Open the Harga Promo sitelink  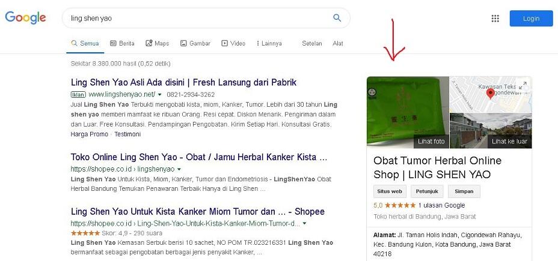coord(90,134)
